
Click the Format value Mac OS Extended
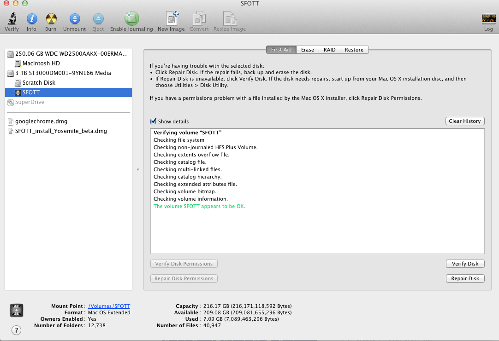click(109, 312)
